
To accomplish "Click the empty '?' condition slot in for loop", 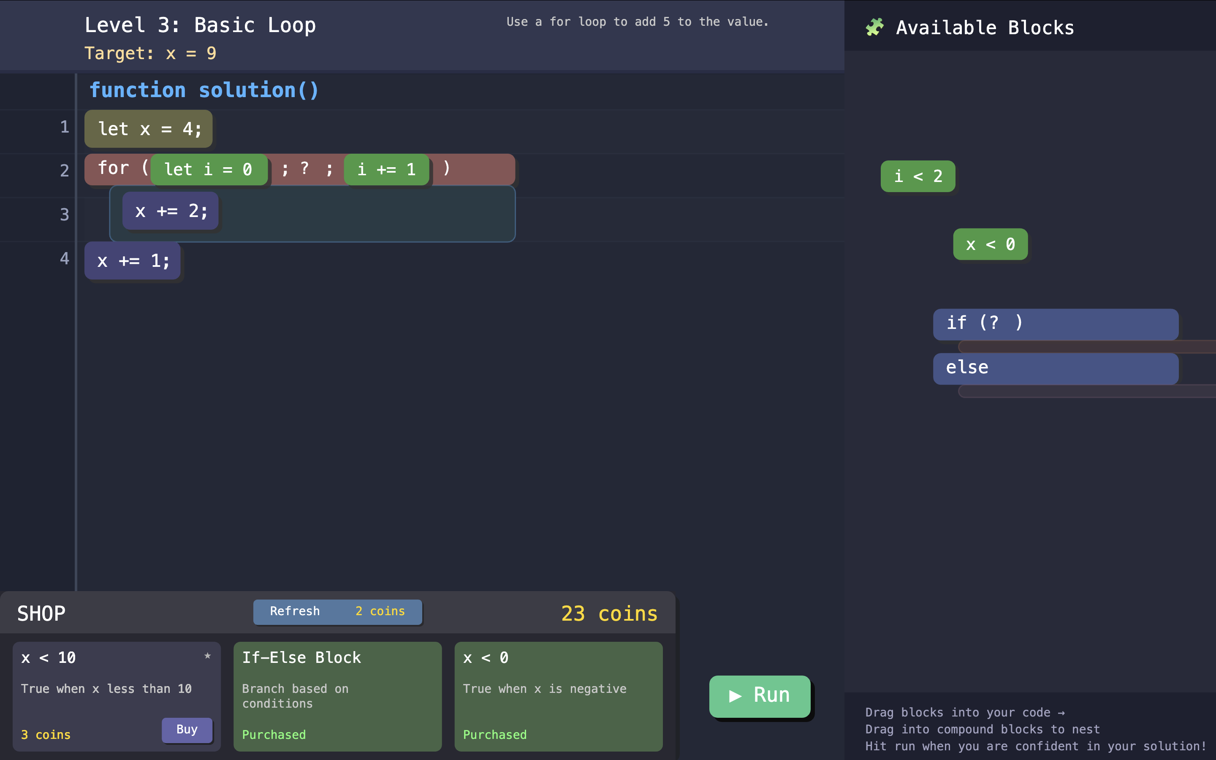I will (x=304, y=168).
